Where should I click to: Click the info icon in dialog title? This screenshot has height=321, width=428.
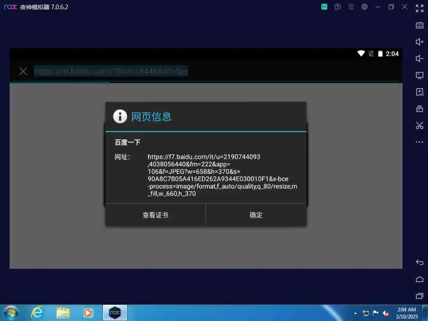pos(120,117)
